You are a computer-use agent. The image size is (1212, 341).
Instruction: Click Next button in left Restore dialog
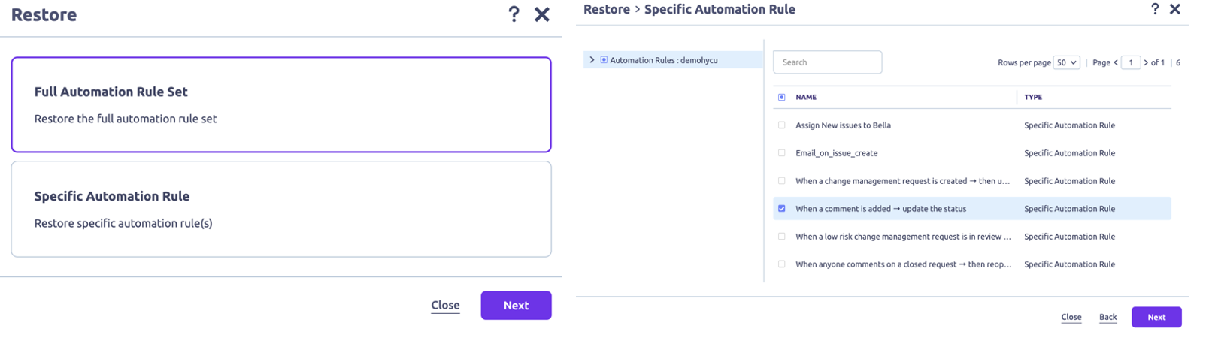(516, 306)
